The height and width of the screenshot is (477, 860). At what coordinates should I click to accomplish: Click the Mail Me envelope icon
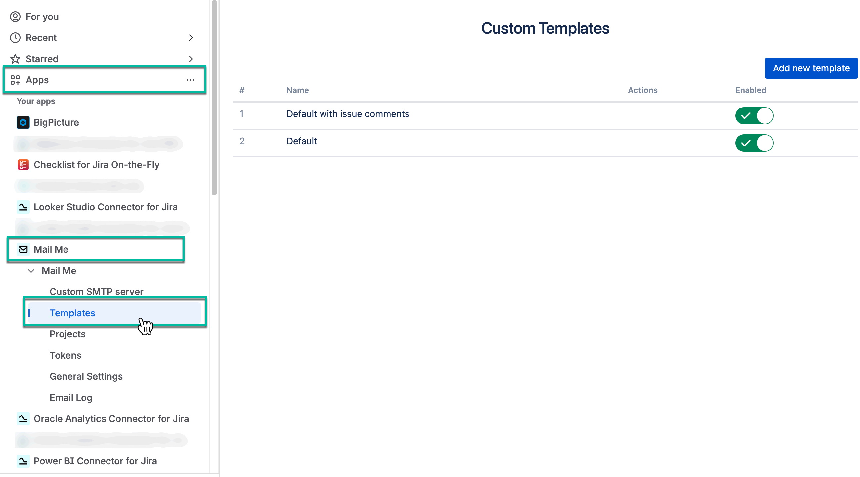[x=23, y=249]
